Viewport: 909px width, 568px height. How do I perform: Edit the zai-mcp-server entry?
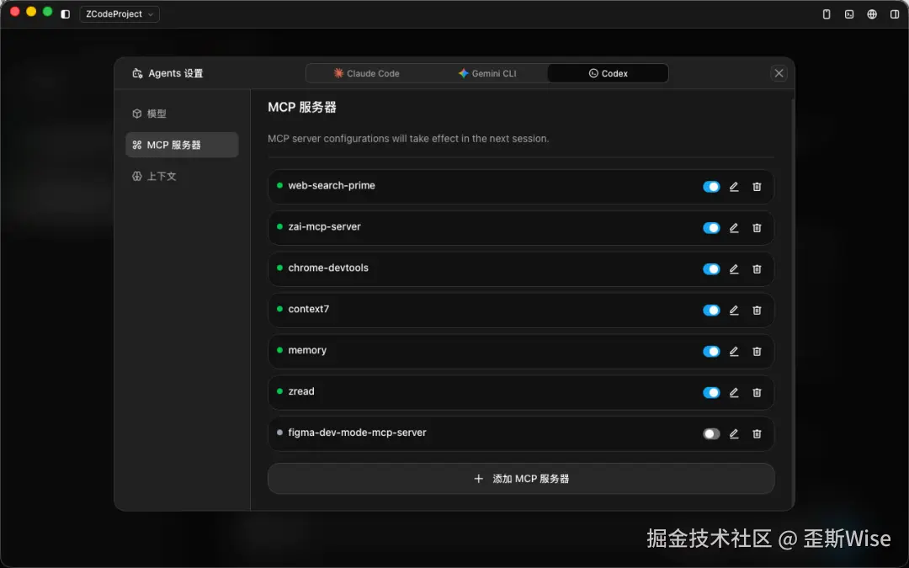(734, 228)
